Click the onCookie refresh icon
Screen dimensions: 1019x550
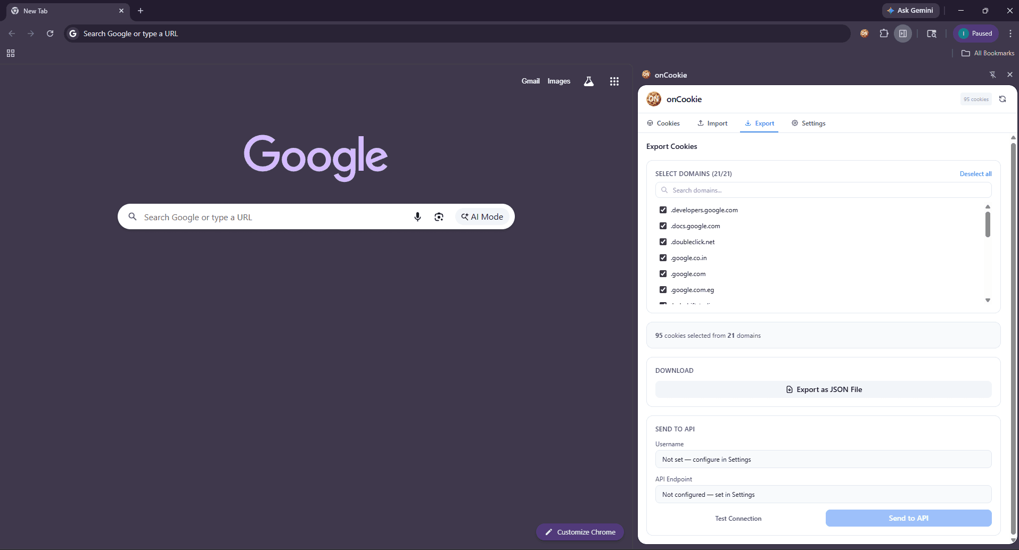click(x=1002, y=99)
